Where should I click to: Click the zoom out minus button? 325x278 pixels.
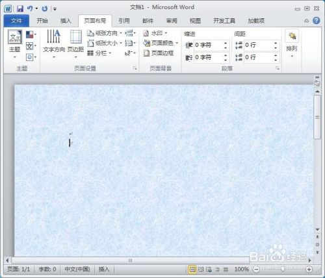256,270
